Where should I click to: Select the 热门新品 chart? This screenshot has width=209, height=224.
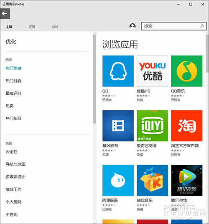[x=13, y=118]
